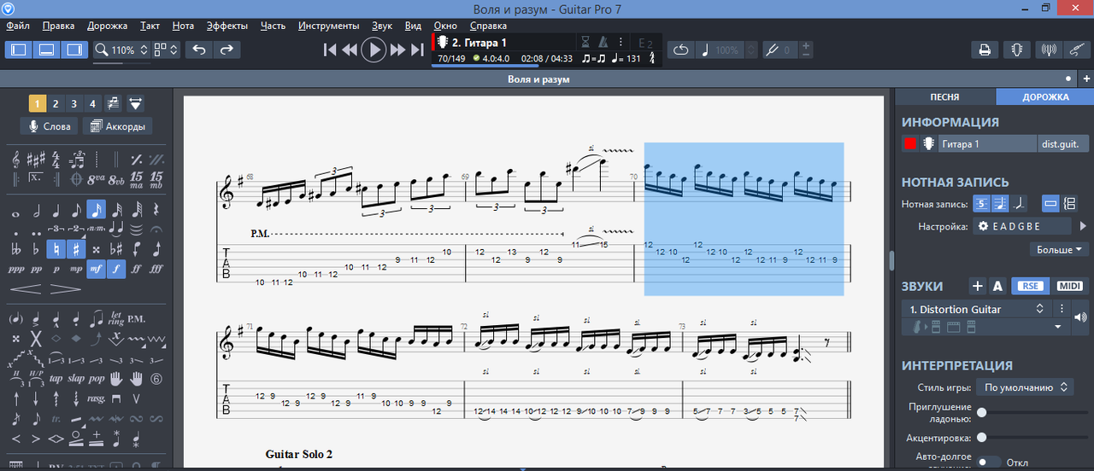1094x471 pixels.
Task: Toggle the bottom global view panel
Action: (x=47, y=49)
